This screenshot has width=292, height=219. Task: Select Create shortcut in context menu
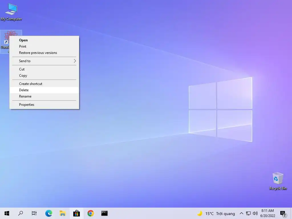[x=44, y=84]
